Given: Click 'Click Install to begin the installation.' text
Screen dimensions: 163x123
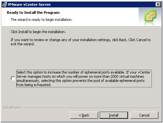Looking at the screenshot, I should click(x=38, y=32).
